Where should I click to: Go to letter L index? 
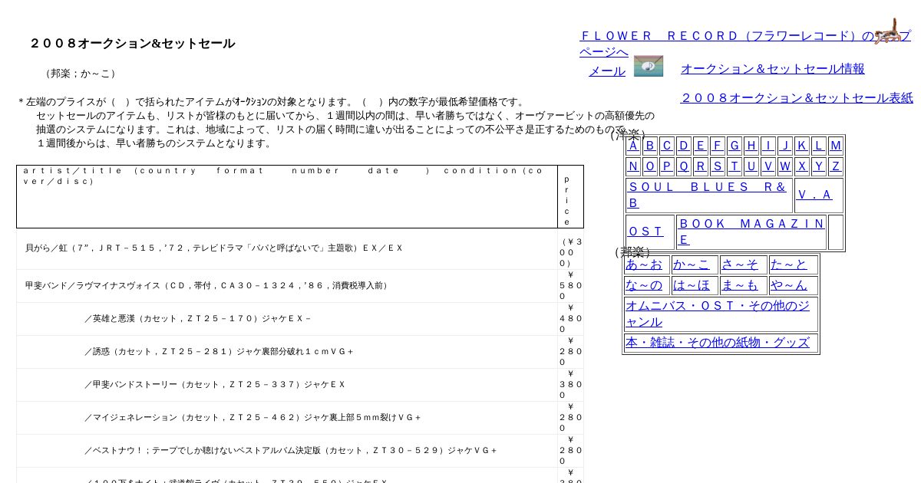819,146
